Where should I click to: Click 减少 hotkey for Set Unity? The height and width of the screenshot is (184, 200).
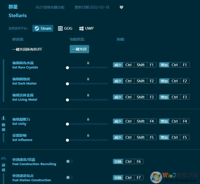click(118, 121)
